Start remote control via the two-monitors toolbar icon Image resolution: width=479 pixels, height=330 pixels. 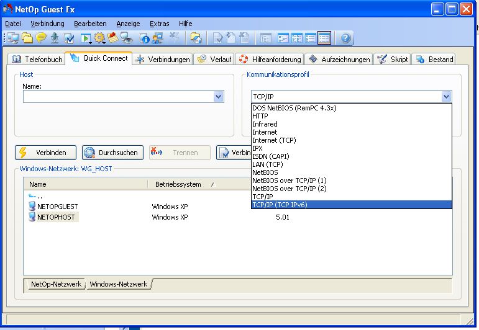pyautogui.click(x=13, y=38)
